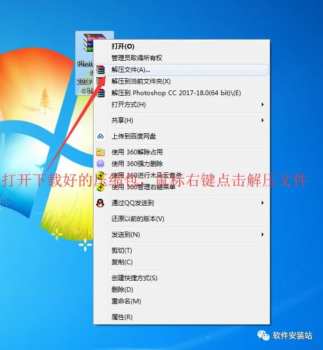Click the folder icon for 使用 360解除占用

pos(100,152)
